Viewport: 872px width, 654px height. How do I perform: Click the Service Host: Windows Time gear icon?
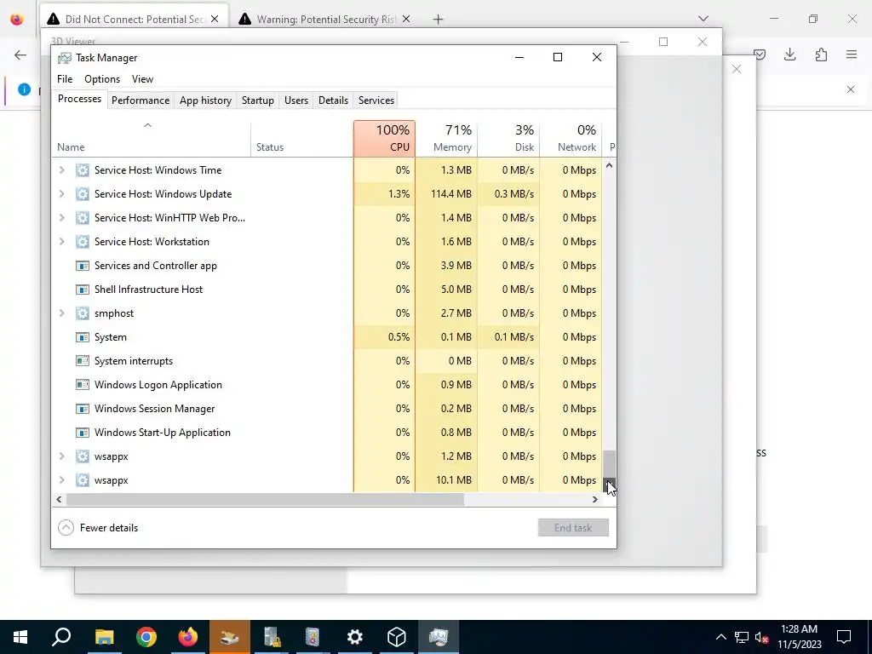[83, 170]
